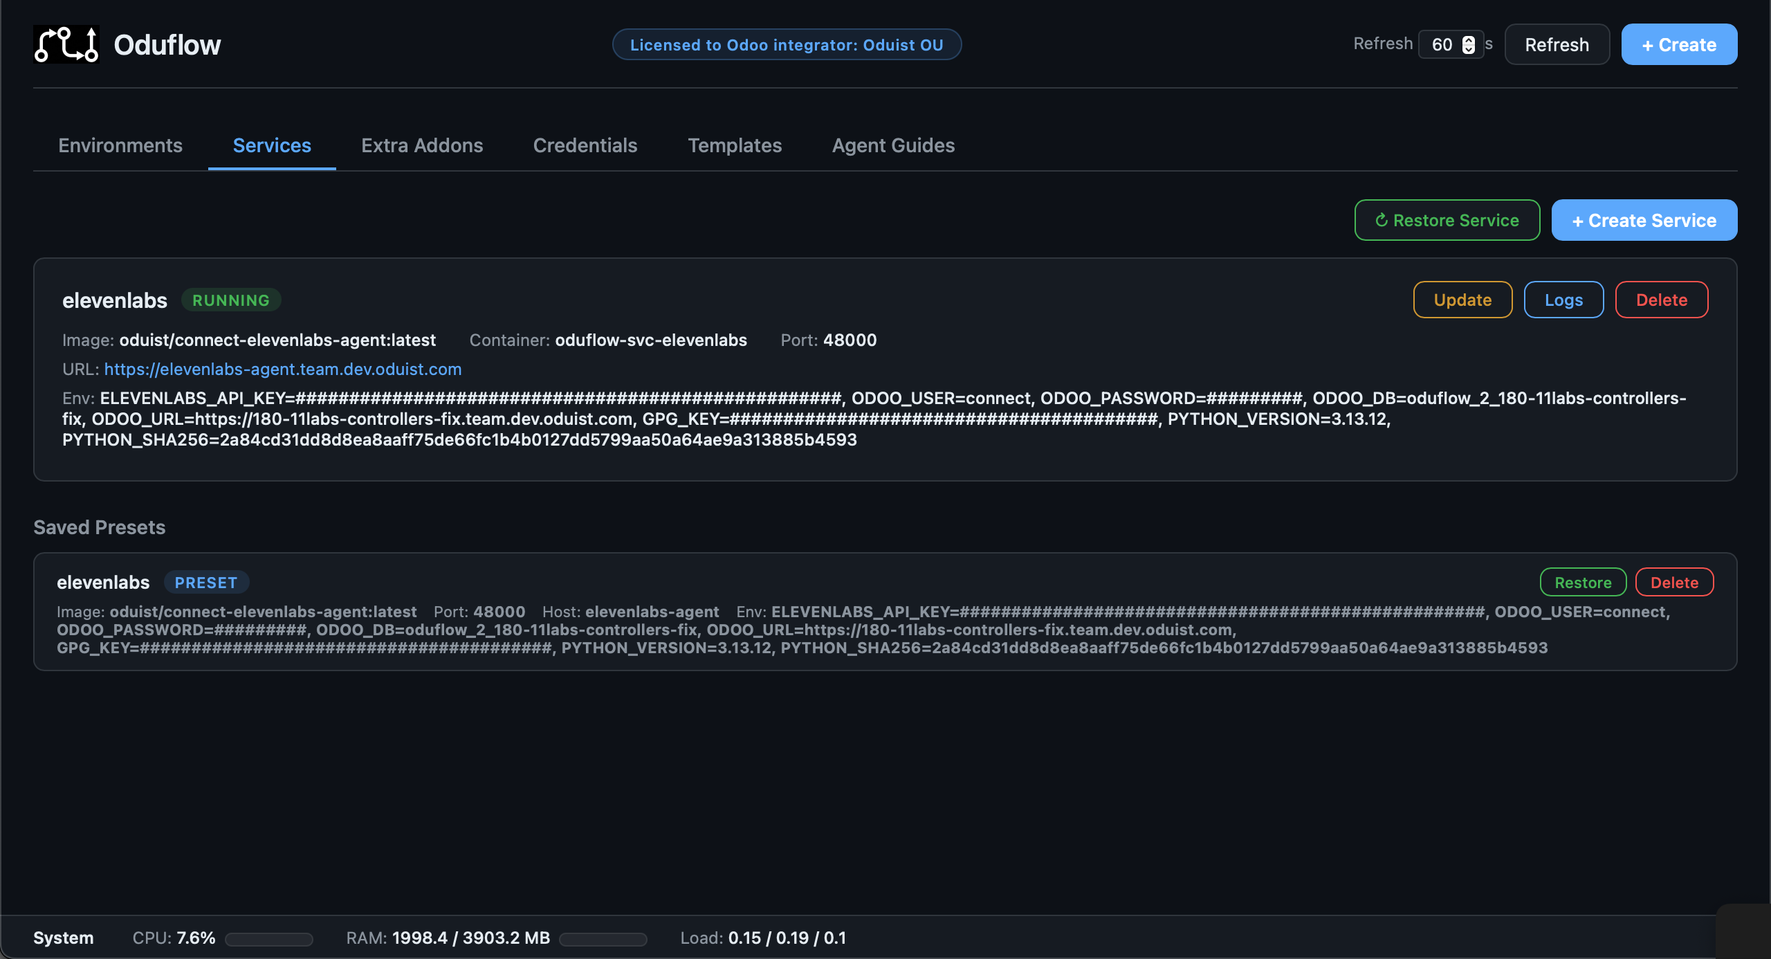The height and width of the screenshot is (959, 1771).
Task: Click the refresh interval stepper arrows
Action: (x=1468, y=45)
